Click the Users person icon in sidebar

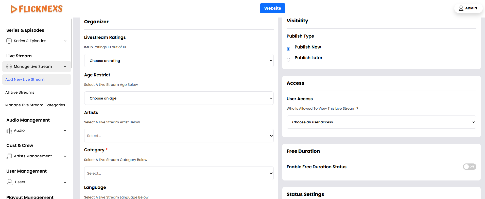10,182
